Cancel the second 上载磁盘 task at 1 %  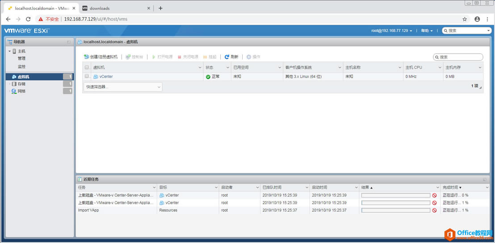434,203
